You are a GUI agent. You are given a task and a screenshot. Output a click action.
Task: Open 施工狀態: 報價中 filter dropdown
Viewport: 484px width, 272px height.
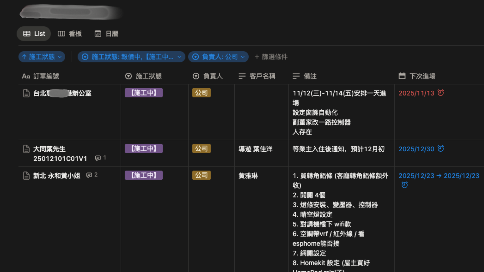(131, 57)
